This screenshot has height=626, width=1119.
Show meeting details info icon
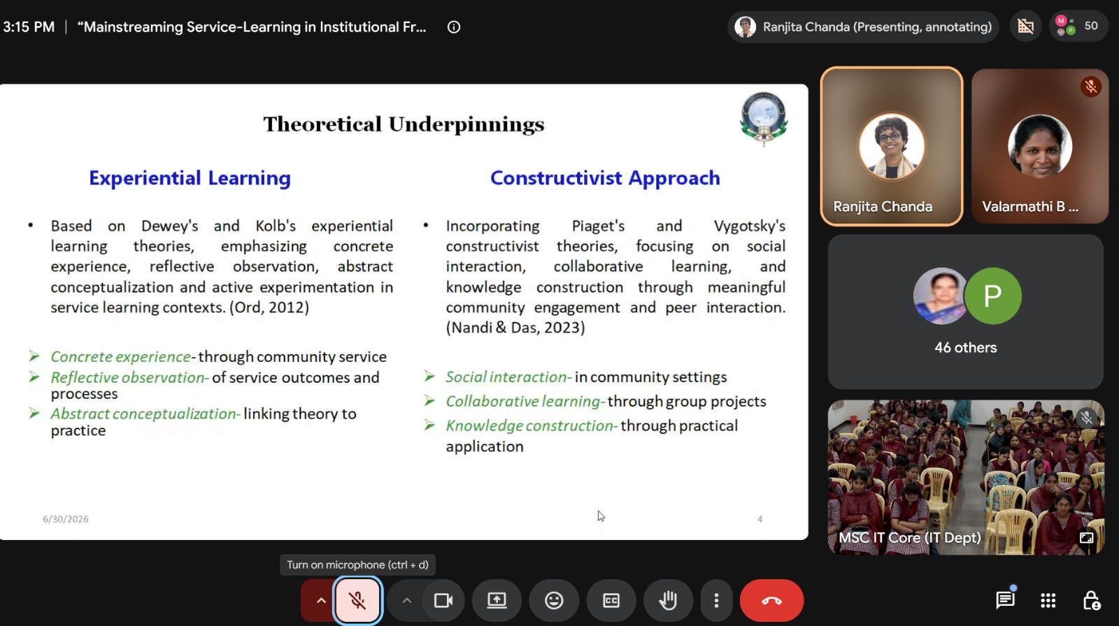point(454,27)
